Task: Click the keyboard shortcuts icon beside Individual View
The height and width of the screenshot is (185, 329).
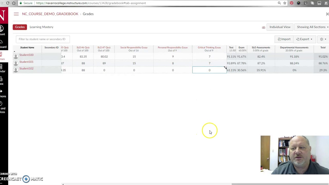Action: pos(263,27)
